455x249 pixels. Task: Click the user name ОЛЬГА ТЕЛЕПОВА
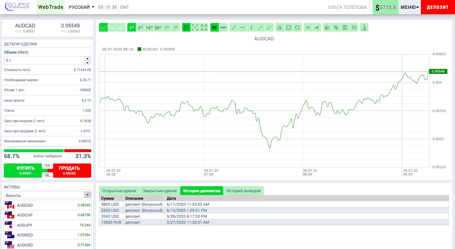click(x=347, y=7)
